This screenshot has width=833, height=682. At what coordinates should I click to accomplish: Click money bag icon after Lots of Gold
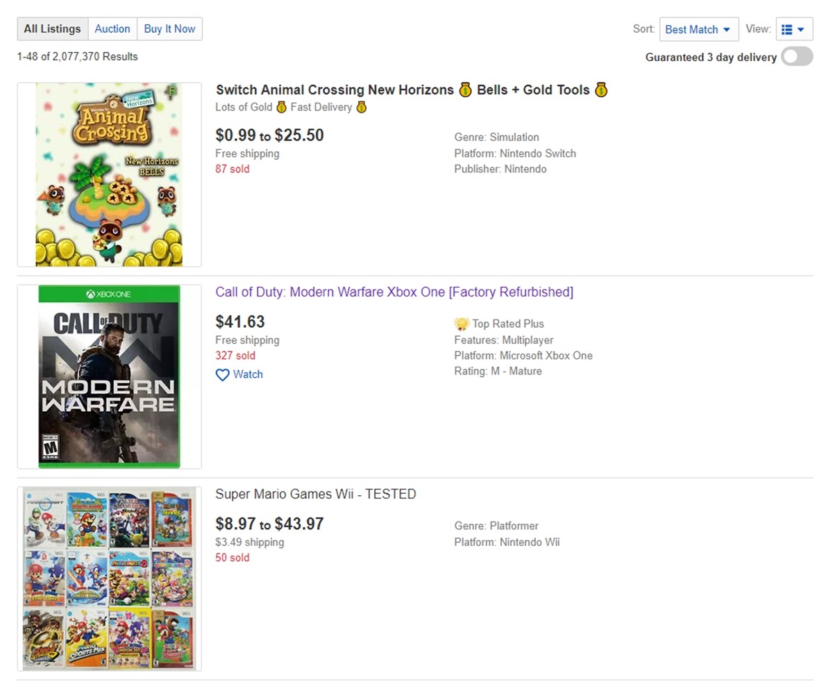point(281,107)
